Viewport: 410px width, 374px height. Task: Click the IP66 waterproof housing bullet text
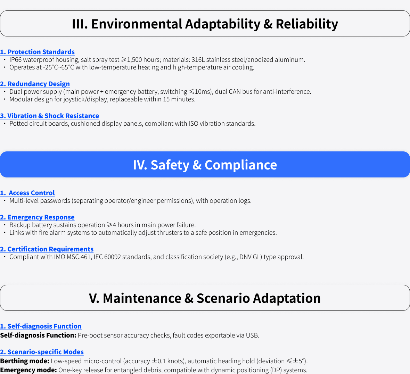point(157,60)
